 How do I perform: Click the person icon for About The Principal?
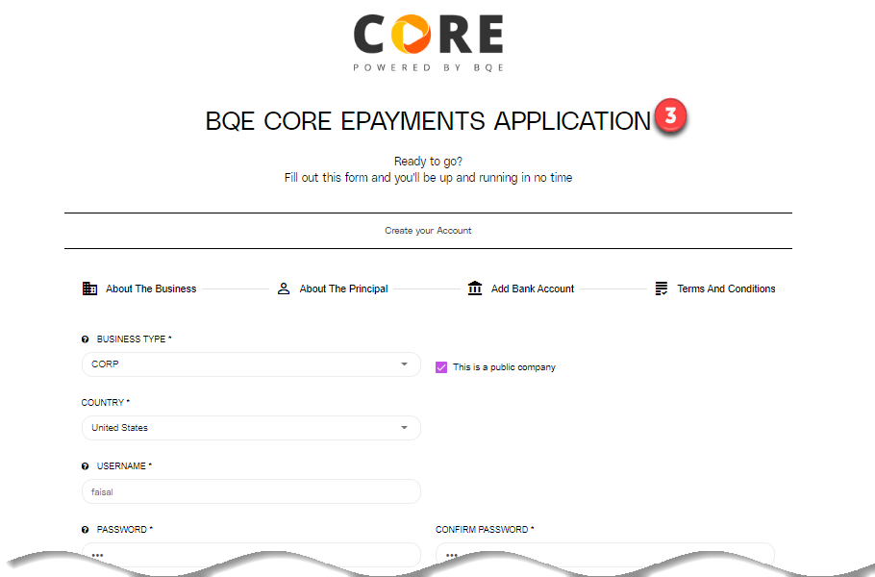(284, 288)
